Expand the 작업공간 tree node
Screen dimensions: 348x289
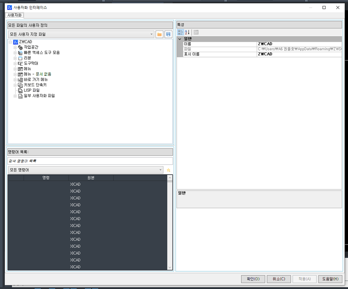click(x=15, y=47)
